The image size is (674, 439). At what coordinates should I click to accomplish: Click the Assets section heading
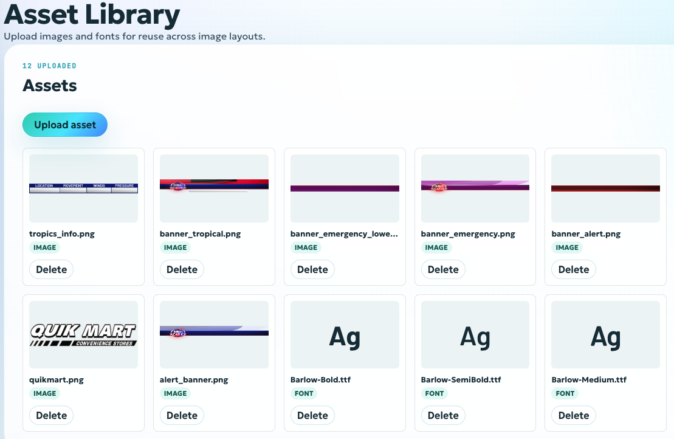point(50,86)
